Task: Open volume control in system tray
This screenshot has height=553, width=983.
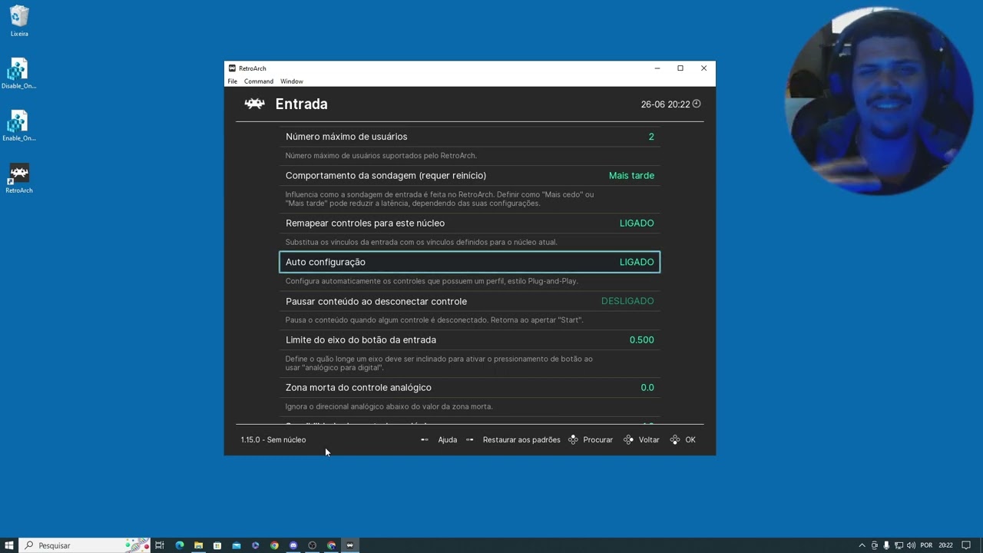Action: coord(911,545)
